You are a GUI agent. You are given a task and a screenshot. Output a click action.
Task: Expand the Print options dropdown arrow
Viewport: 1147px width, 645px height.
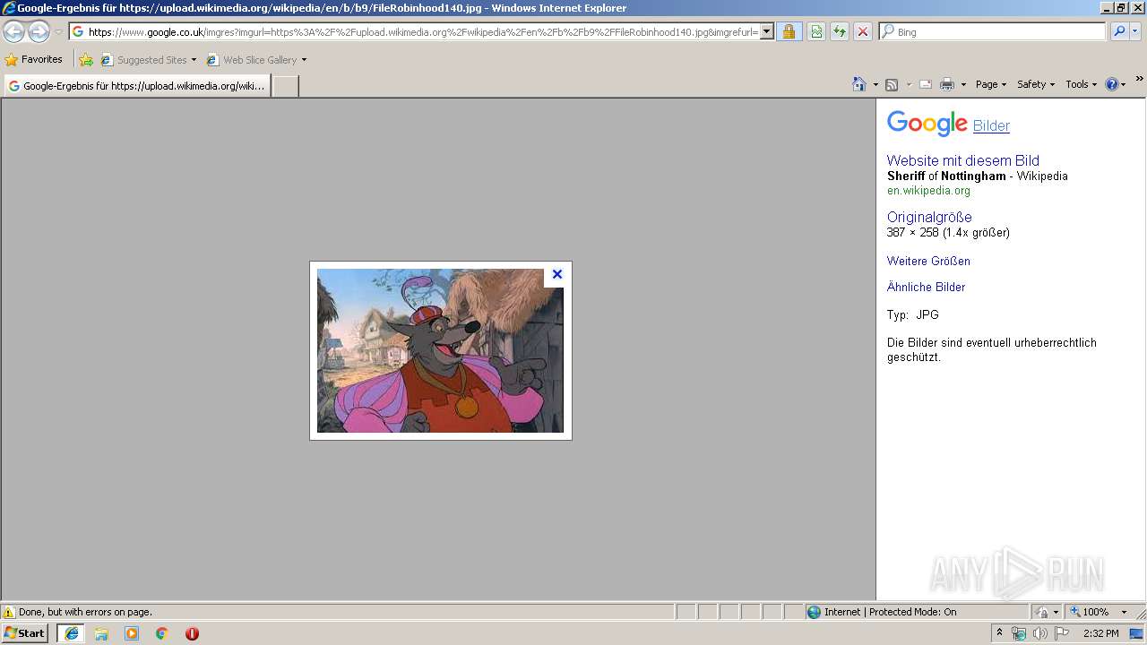pyautogui.click(x=963, y=84)
